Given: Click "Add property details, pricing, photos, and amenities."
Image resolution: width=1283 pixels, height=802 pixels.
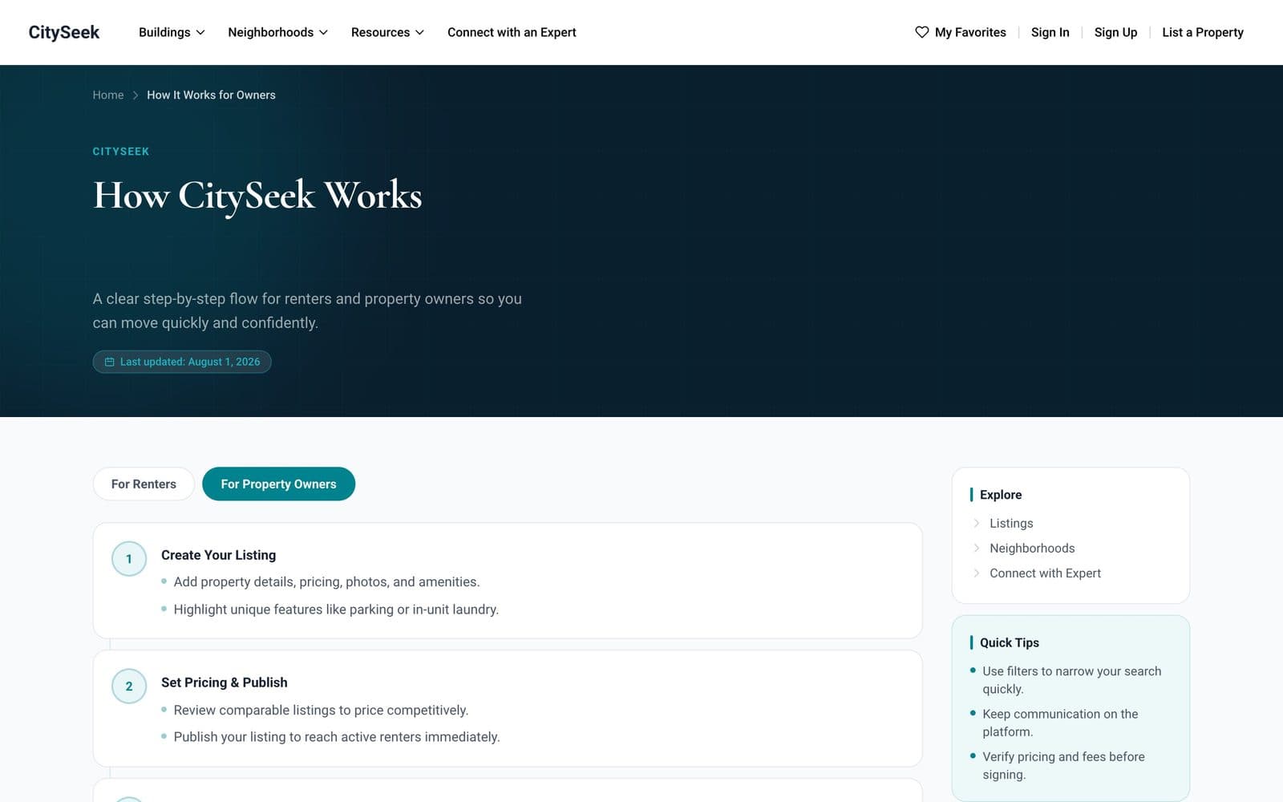Looking at the screenshot, I should (326, 581).
